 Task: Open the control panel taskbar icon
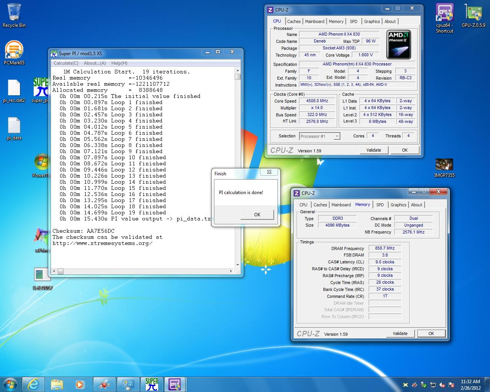click(x=128, y=384)
